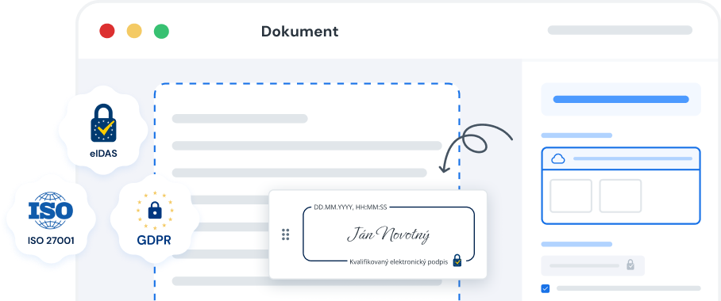
Task: Click the locked input field in sidebar
Action: click(592, 265)
